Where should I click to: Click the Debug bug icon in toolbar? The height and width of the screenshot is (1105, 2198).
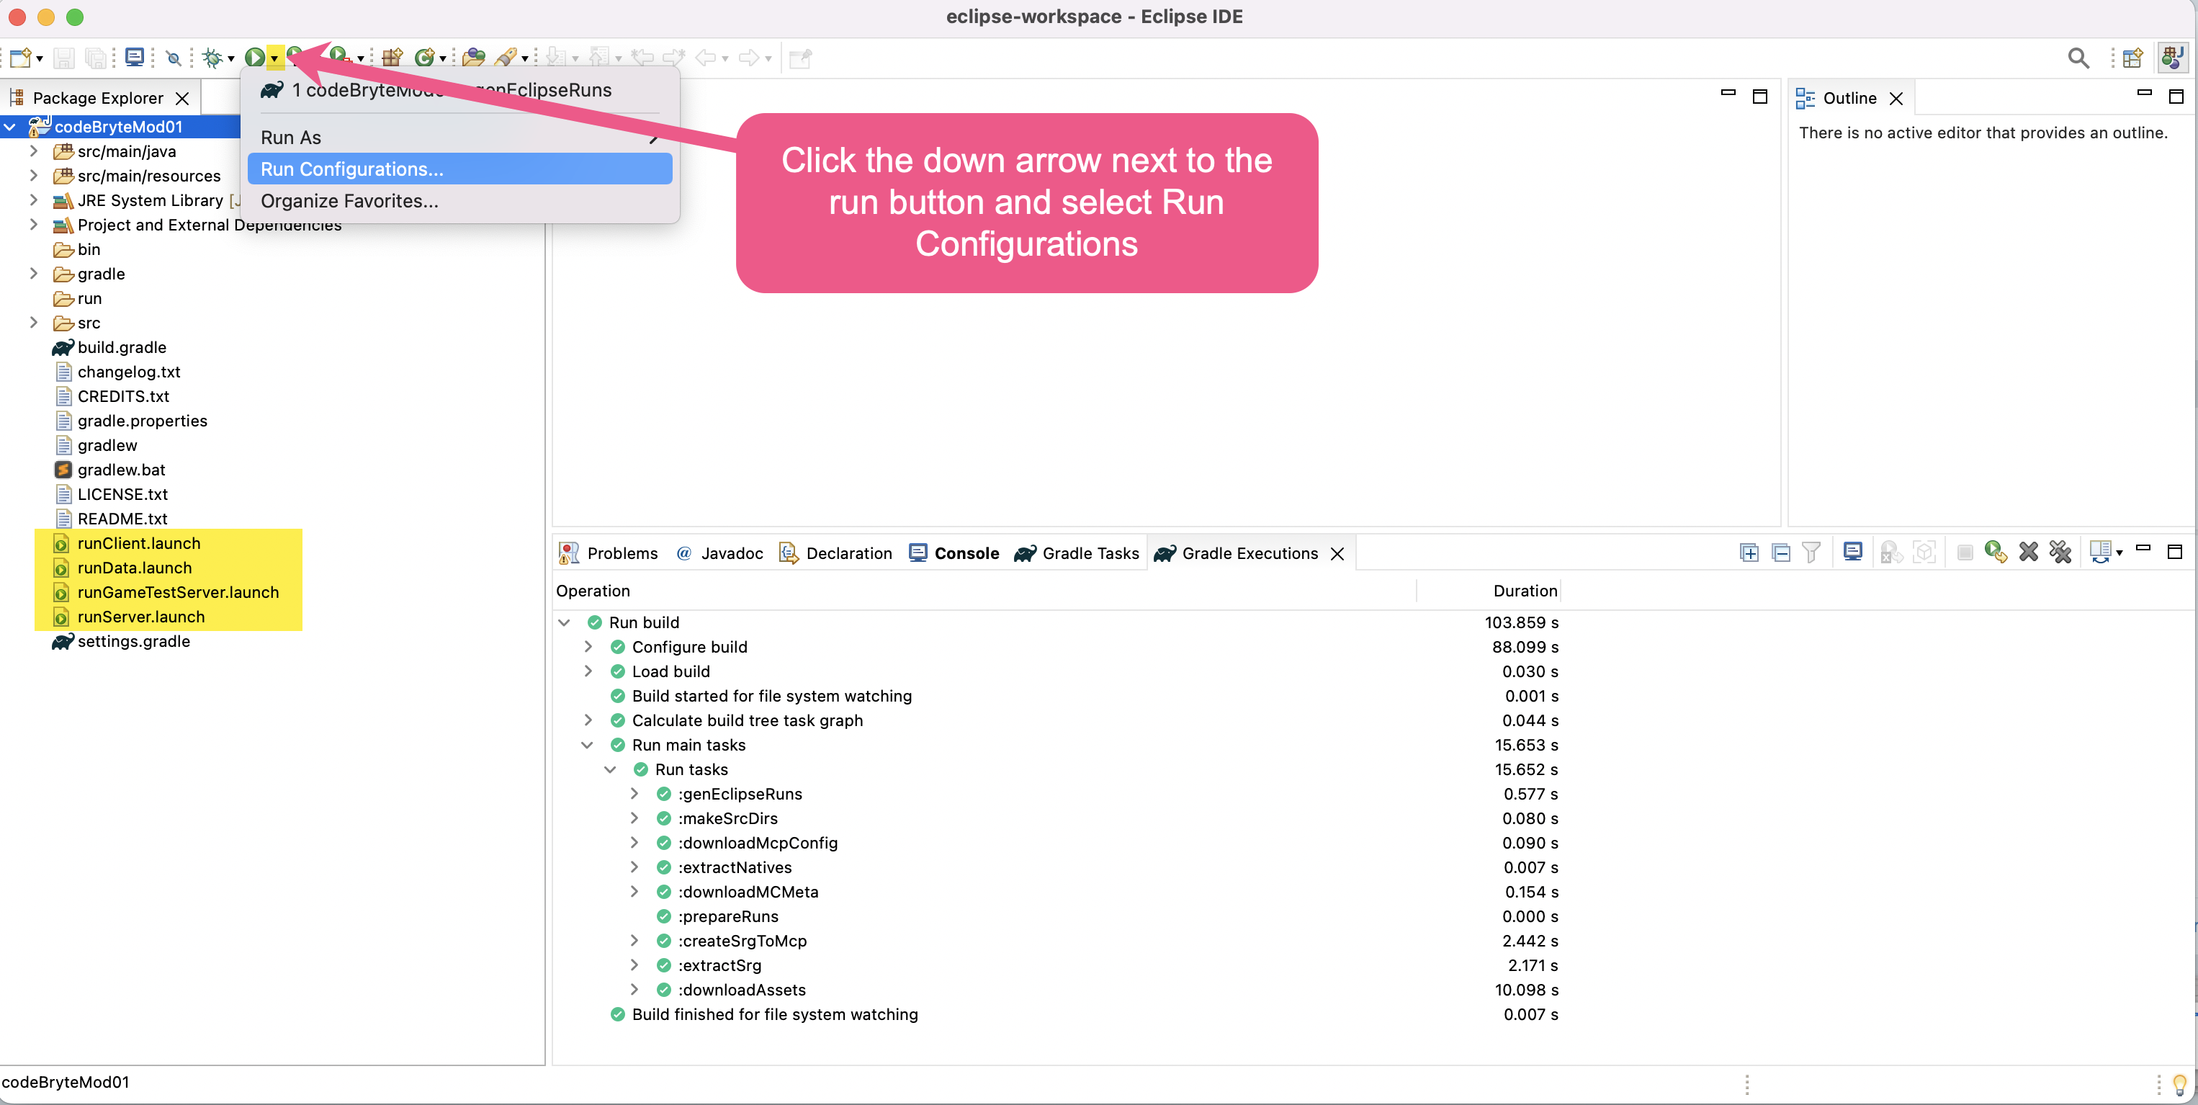pos(212,58)
